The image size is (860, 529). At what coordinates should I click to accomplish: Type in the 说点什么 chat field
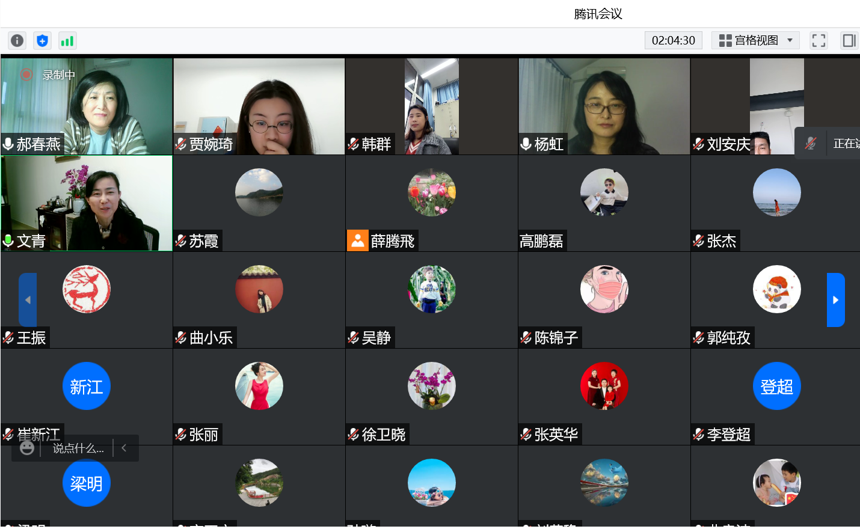(78, 448)
